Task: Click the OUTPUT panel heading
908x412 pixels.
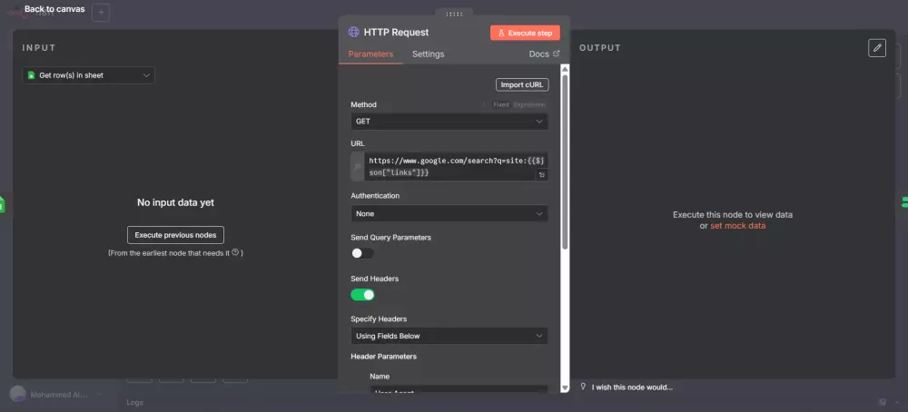Action: pyautogui.click(x=600, y=47)
